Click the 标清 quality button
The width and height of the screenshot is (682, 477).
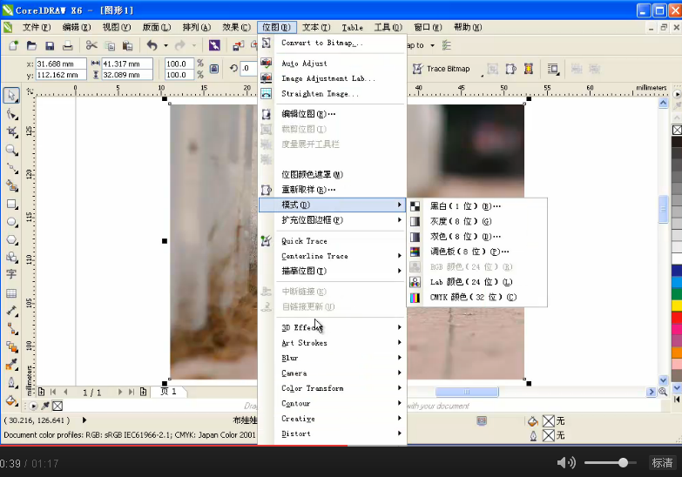tap(662, 463)
